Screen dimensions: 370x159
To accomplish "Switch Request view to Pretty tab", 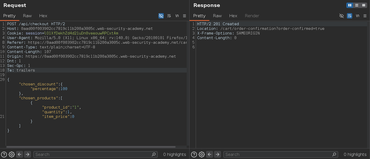I will (x=10, y=16).
